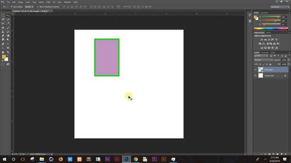Select the Quick Selection tool
Image resolution: width=291 pixels, height=163 pixels.
coord(8,19)
